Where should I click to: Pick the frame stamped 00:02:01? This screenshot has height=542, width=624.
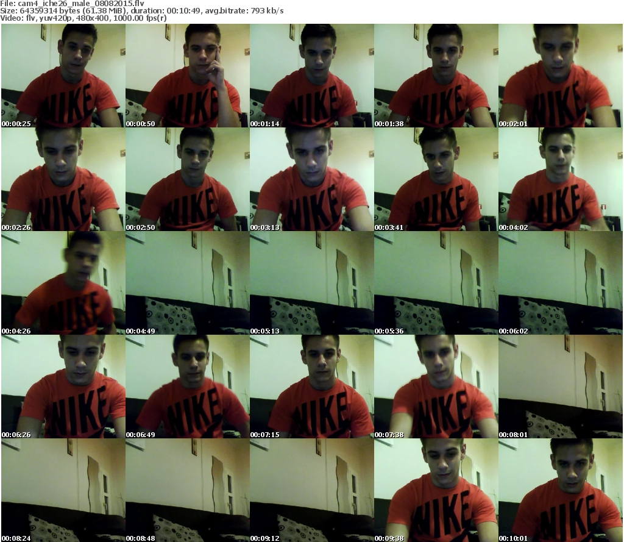coord(561,76)
